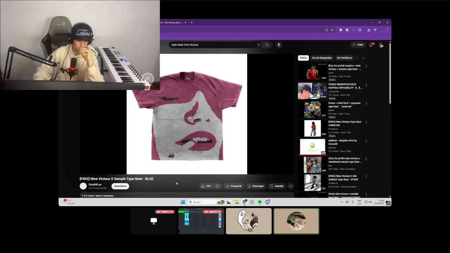Open the Windows Start button
The height and width of the screenshot is (253, 450).
[x=182, y=202]
